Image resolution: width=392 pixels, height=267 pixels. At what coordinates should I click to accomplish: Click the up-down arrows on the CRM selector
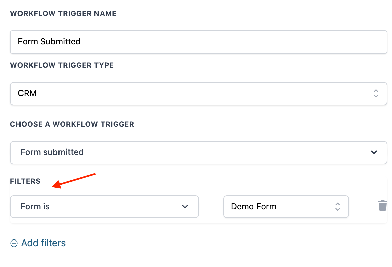pos(376,93)
